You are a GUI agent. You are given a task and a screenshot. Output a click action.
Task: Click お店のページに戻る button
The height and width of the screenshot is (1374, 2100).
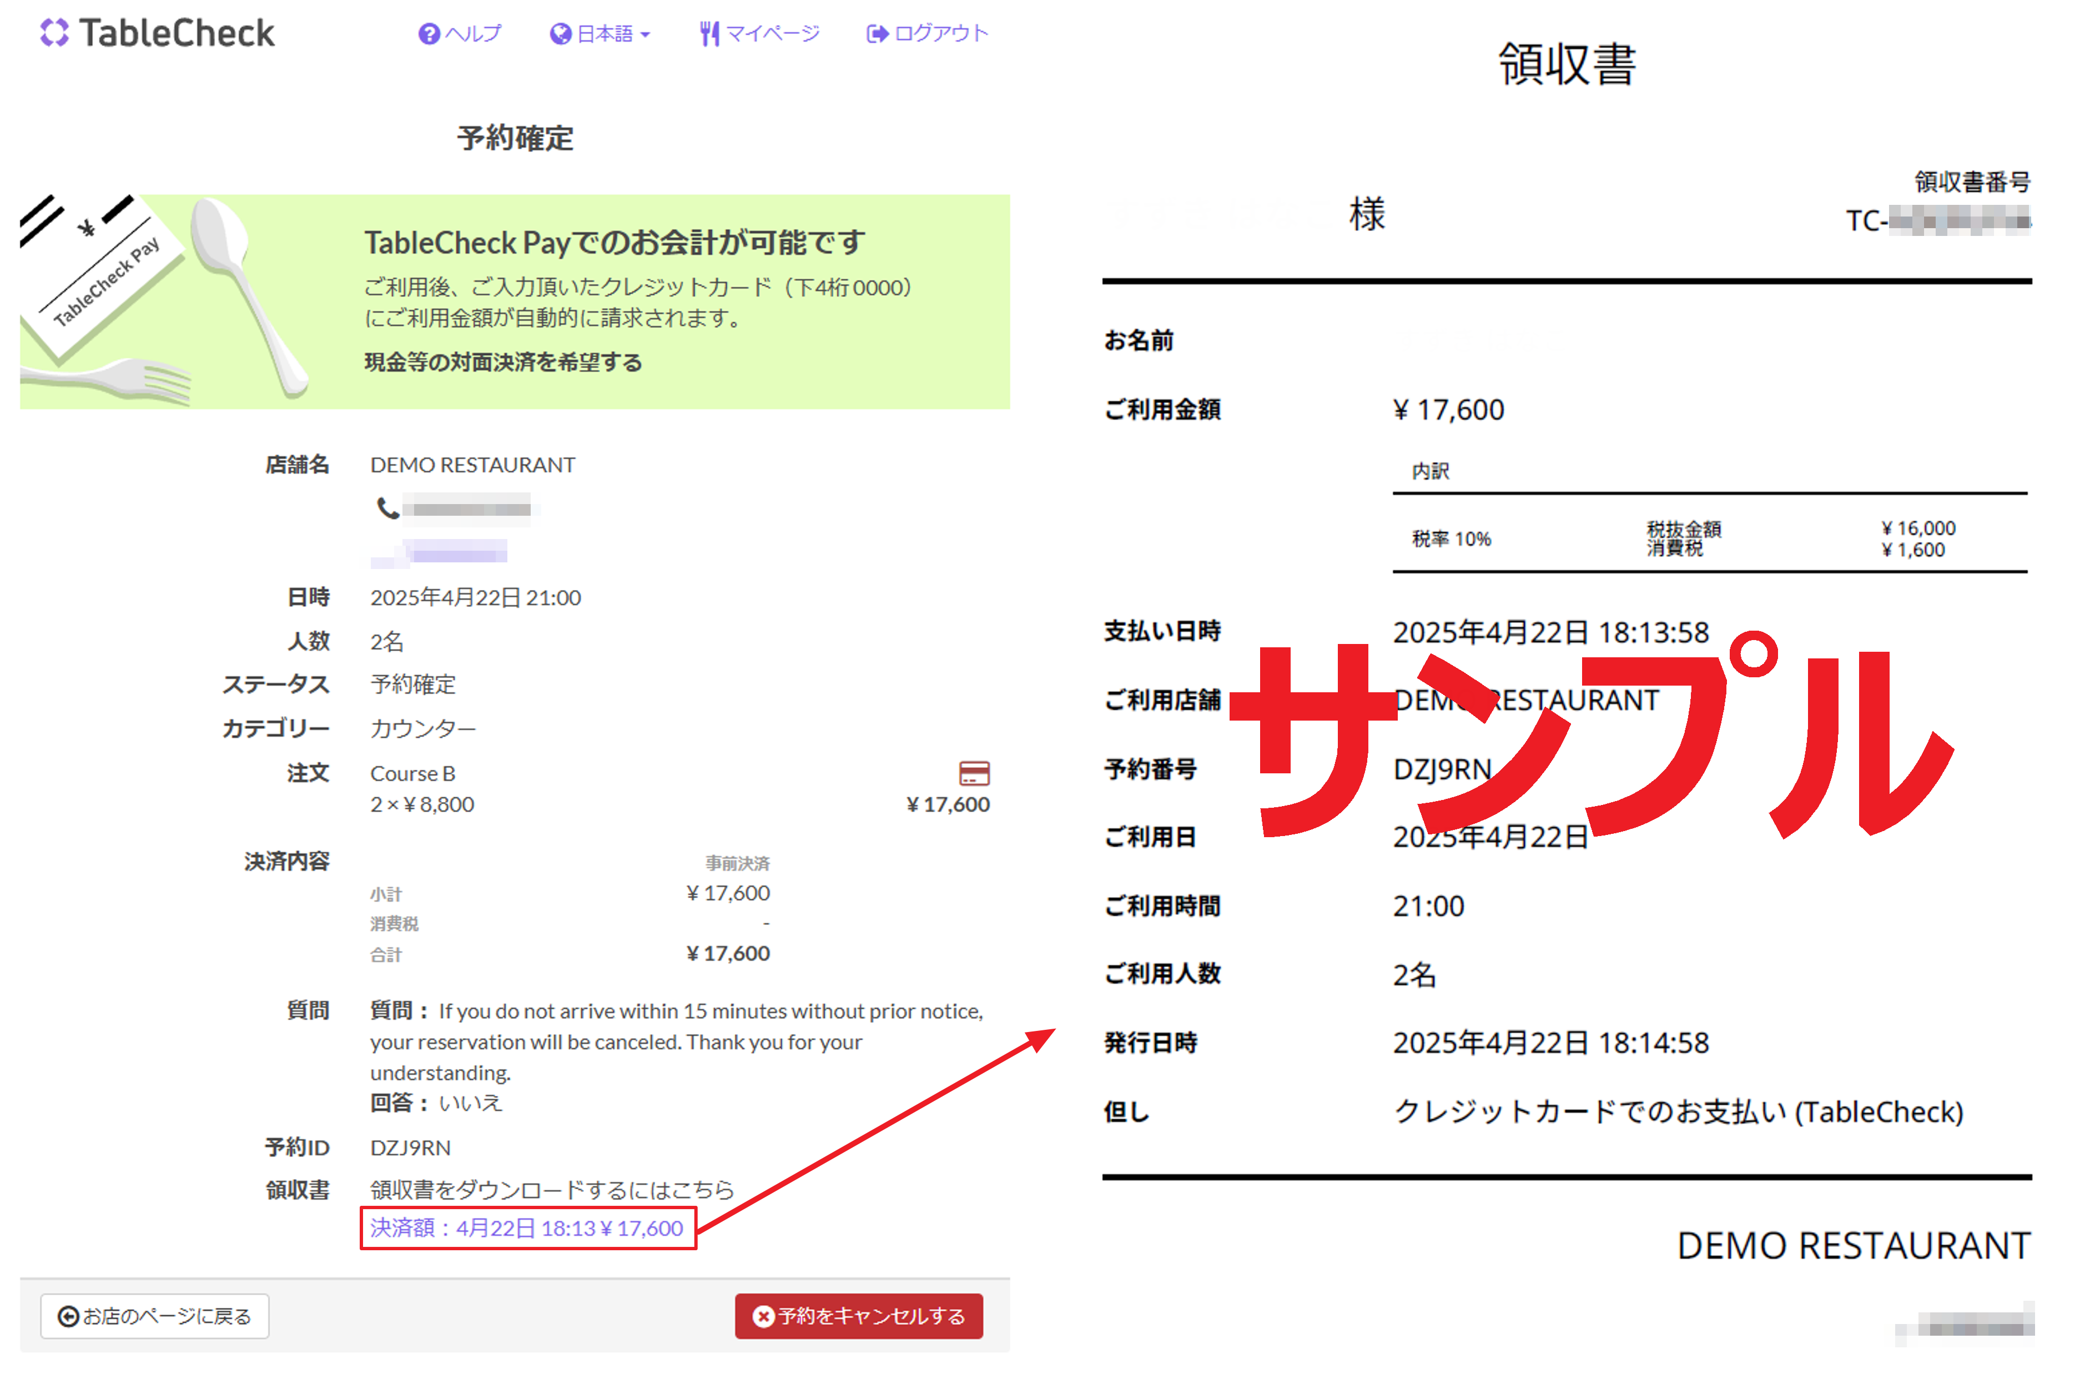coord(154,1316)
